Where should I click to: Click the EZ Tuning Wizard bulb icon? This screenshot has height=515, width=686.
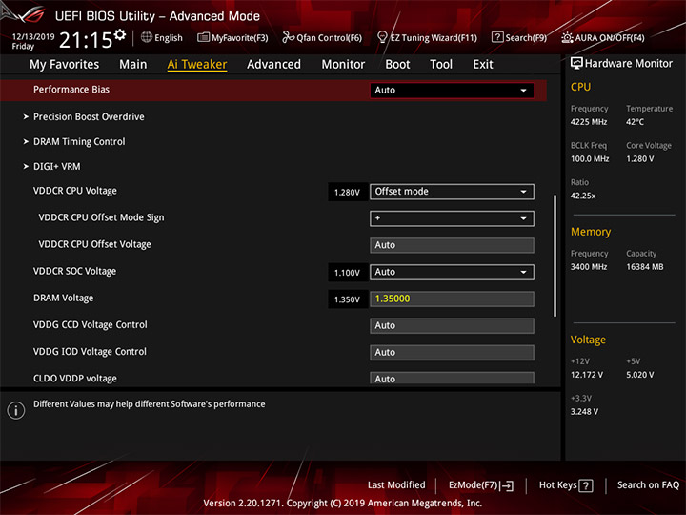click(382, 37)
